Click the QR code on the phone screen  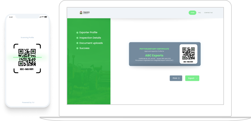click(27, 58)
